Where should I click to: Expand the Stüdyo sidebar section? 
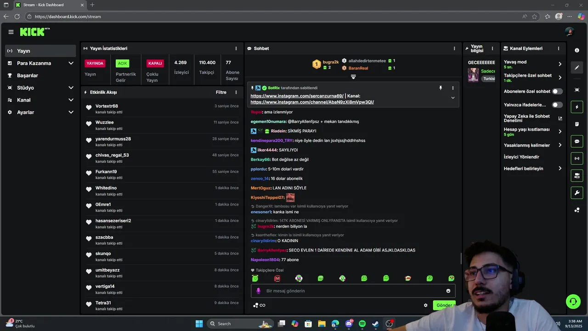pos(71,87)
